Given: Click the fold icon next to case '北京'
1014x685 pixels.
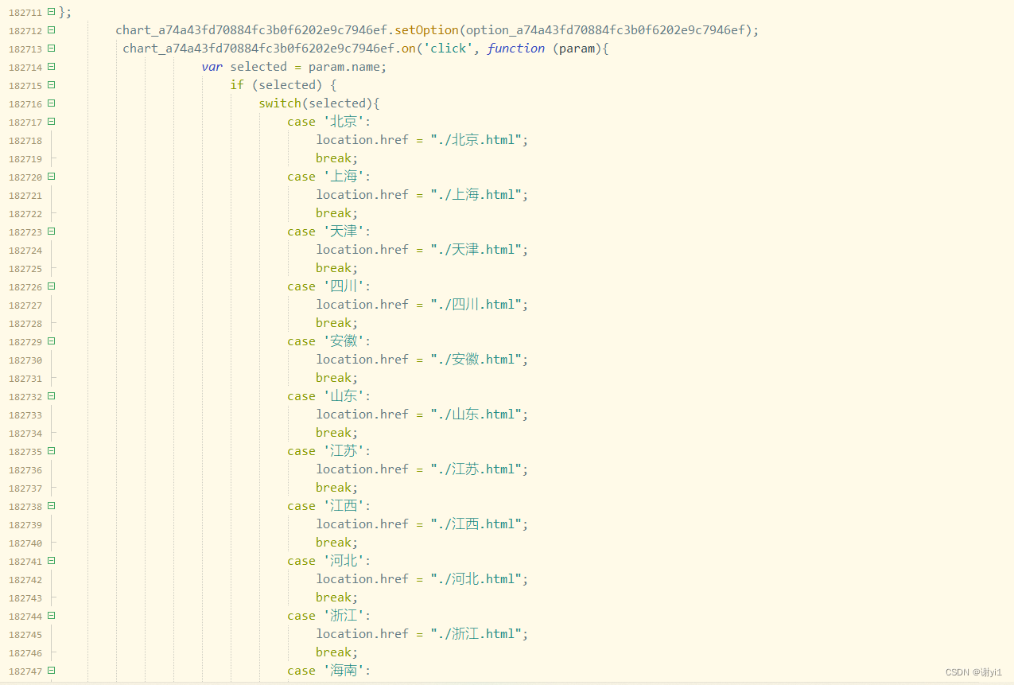Looking at the screenshot, I should (50, 122).
